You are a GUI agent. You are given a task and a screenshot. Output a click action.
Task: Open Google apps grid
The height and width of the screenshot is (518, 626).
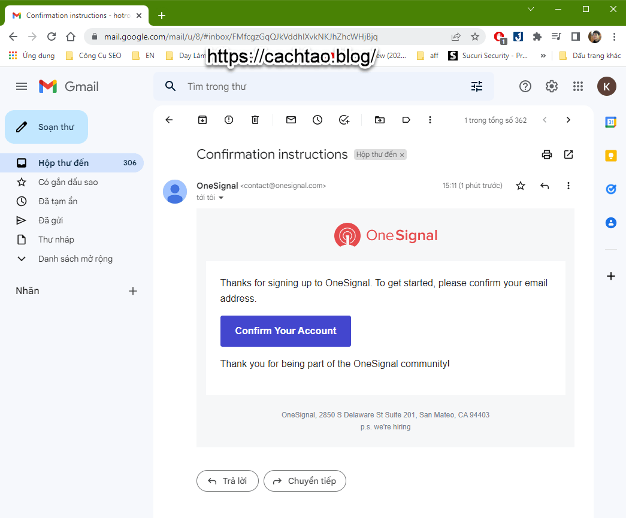click(578, 86)
